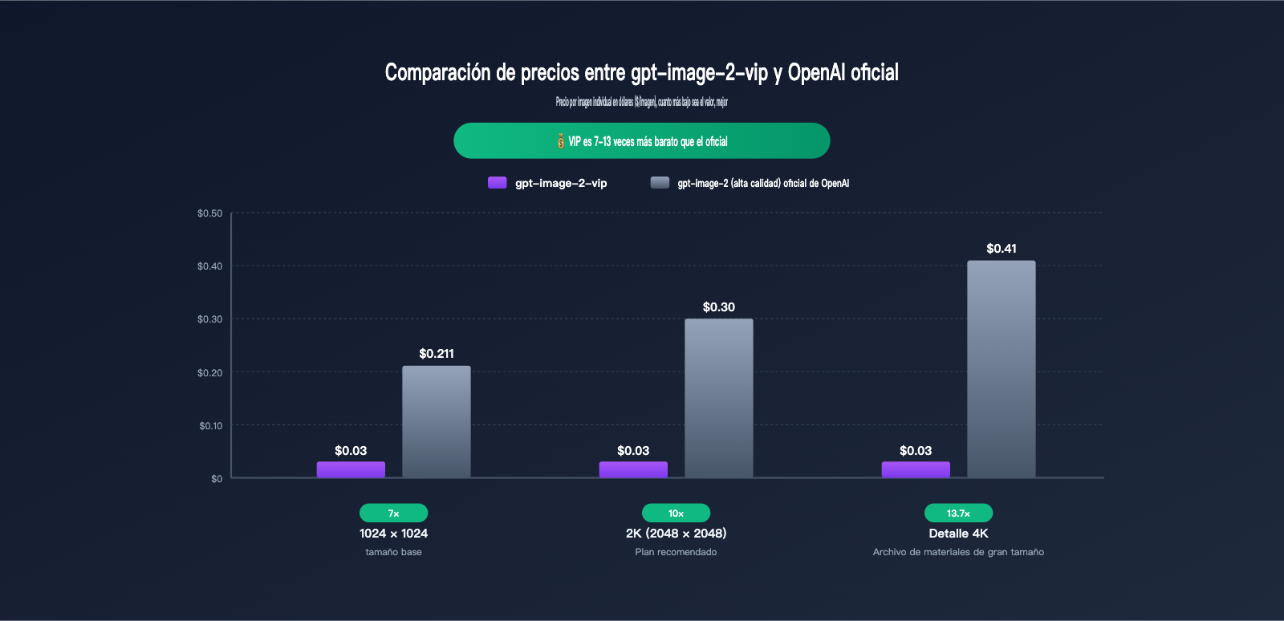The width and height of the screenshot is (1284, 621).
Task: Click the purple bar for Detalle 4K
Action: (x=916, y=470)
